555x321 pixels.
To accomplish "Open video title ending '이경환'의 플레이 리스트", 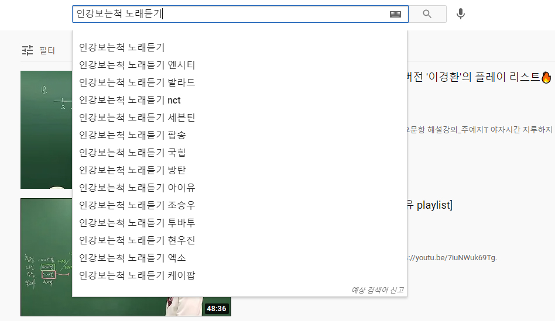I will (x=479, y=77).
